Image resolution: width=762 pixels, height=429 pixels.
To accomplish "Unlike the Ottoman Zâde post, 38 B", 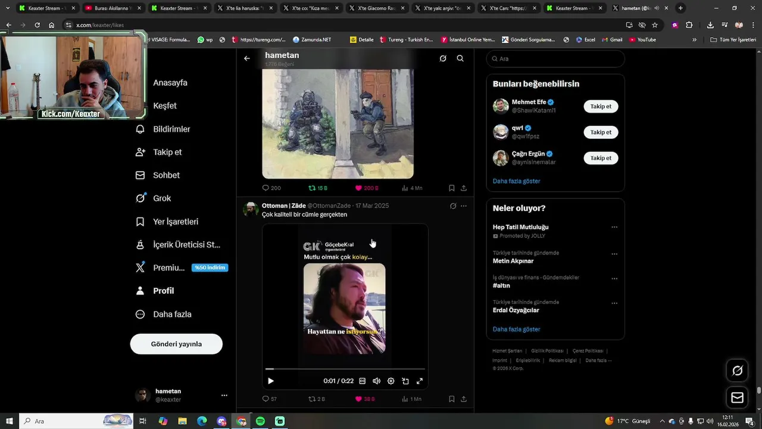I will (365, 399).
